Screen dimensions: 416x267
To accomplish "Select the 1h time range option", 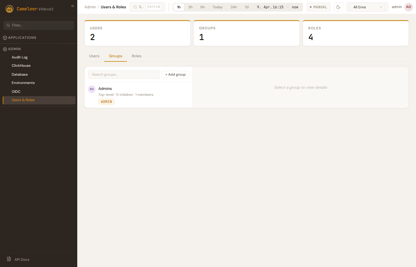I will (179, 7).
